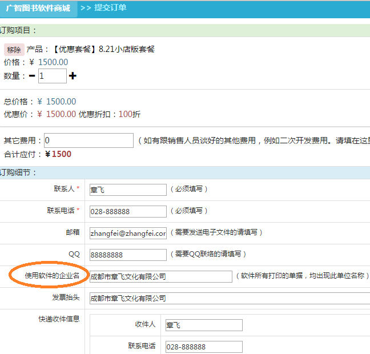Click the hint 需要QQ联络的请填写
The image size is (370, 354).
point(208,254)
